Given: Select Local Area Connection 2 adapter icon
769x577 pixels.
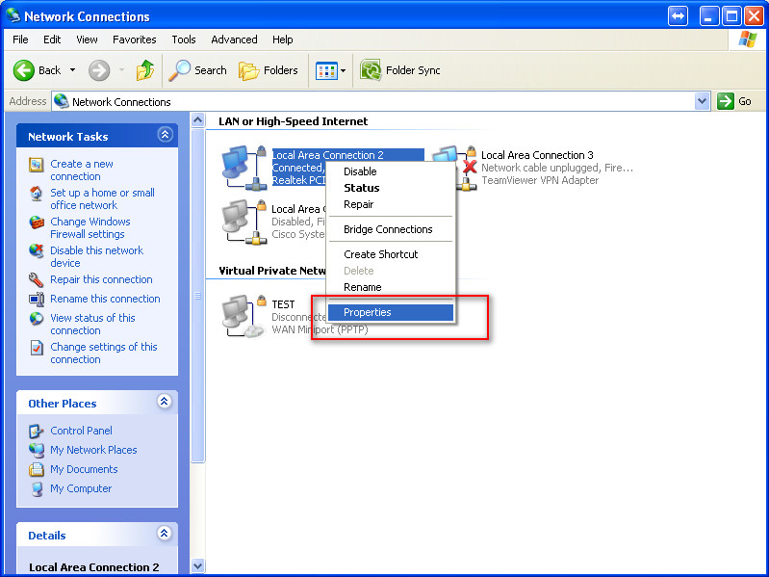Looking at the screenshot, I should click(x=244, y=168).
